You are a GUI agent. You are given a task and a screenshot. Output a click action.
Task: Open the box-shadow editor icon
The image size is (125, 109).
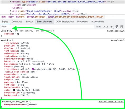20,64
